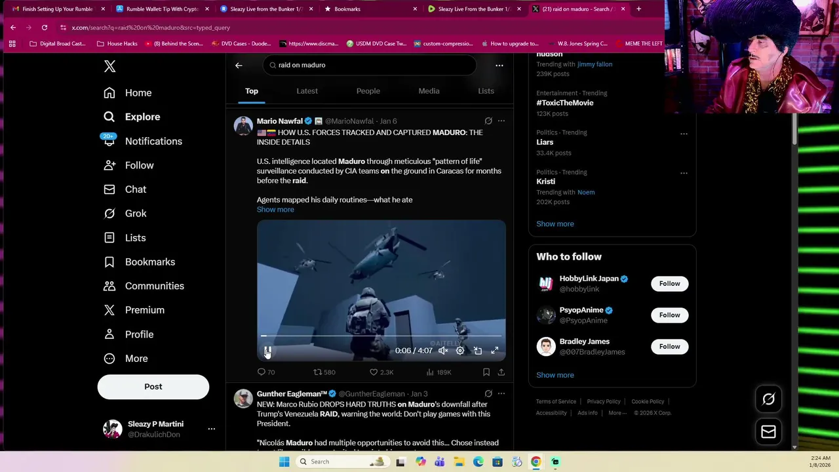
Task: Open Terms of Service link
Action: [556, 401]
